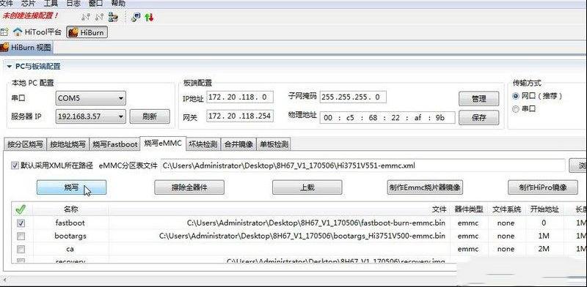Click the open perspective icon left of HiTool
The height and width of the screenshot is (287, 587).
point(4,32)
